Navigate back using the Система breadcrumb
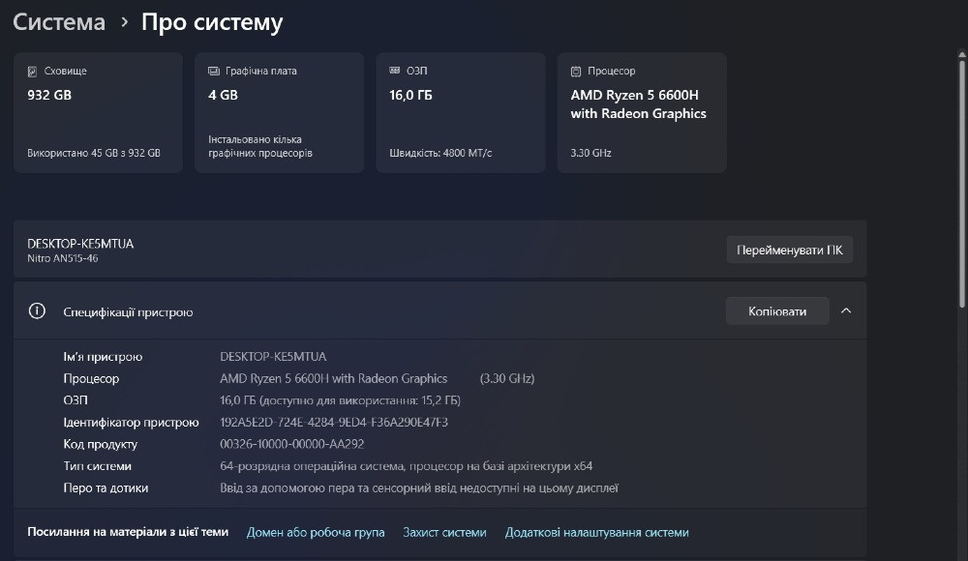Image resolution: width=968 pixels, height=561 pixels. pyautogui.click(x=58, y=21)
